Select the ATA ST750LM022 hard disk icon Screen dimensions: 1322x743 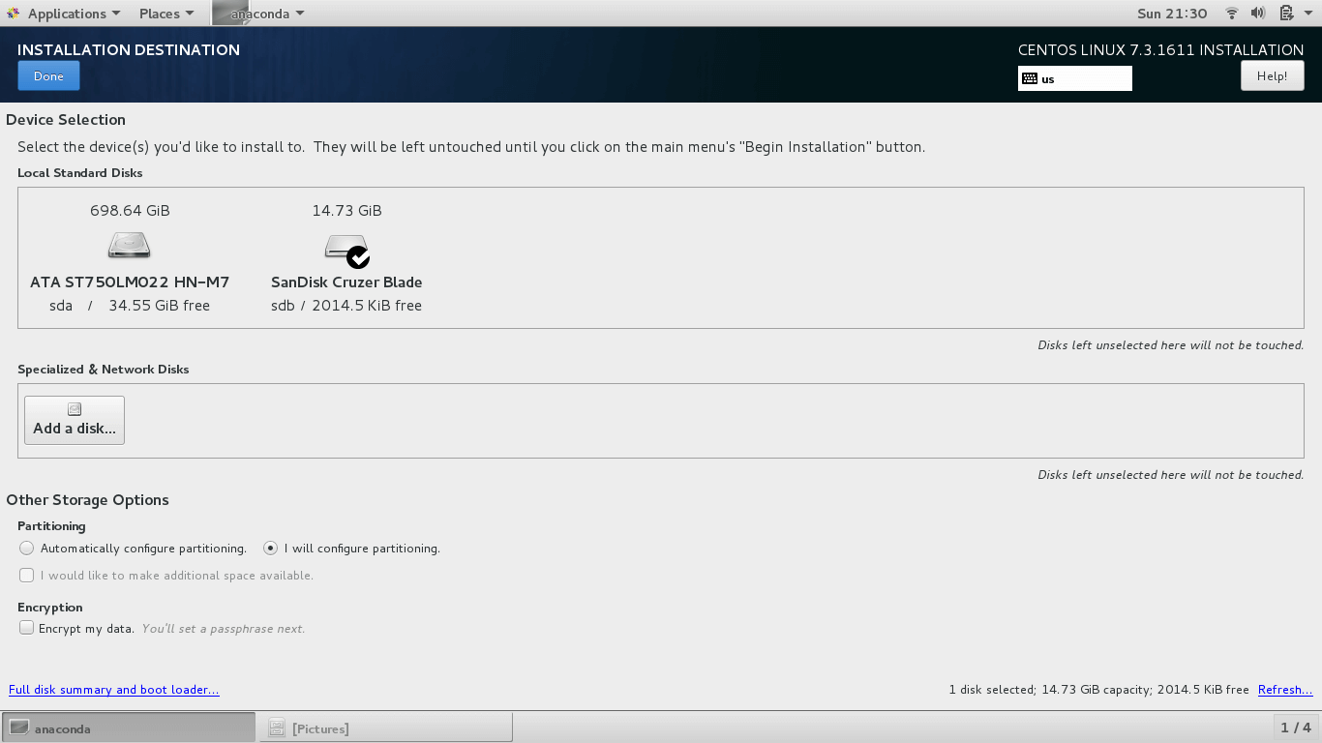(x=130, y=245)
